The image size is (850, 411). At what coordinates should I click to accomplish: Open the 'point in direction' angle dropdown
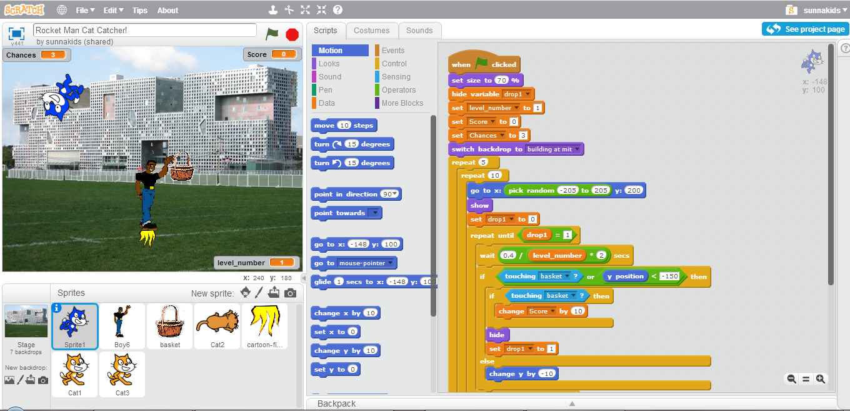click(x=395, y=195)
